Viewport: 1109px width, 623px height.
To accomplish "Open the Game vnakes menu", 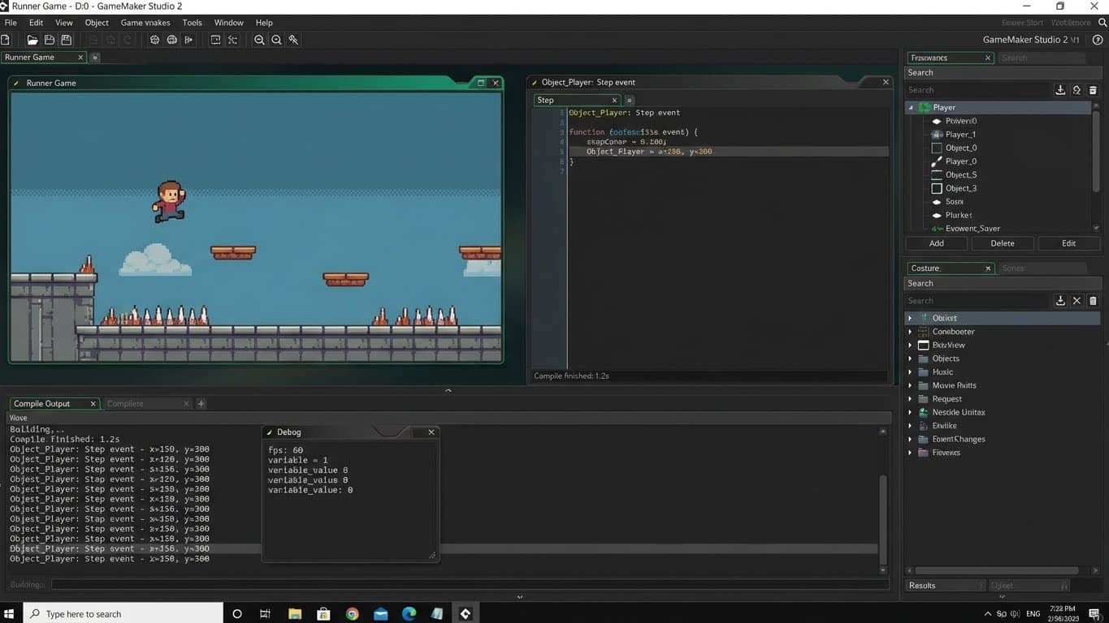I will tap(145, 22).
